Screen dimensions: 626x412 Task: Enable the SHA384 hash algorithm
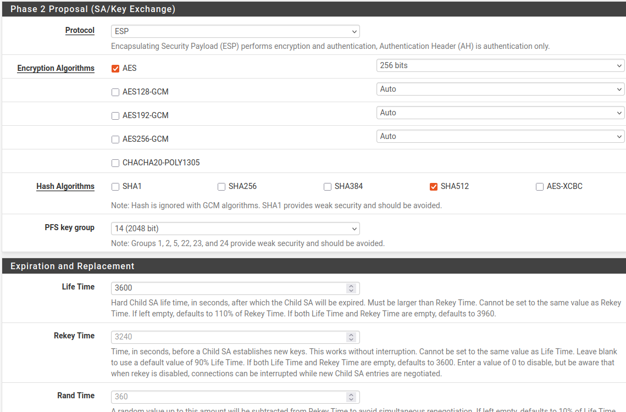pos(327,187)
